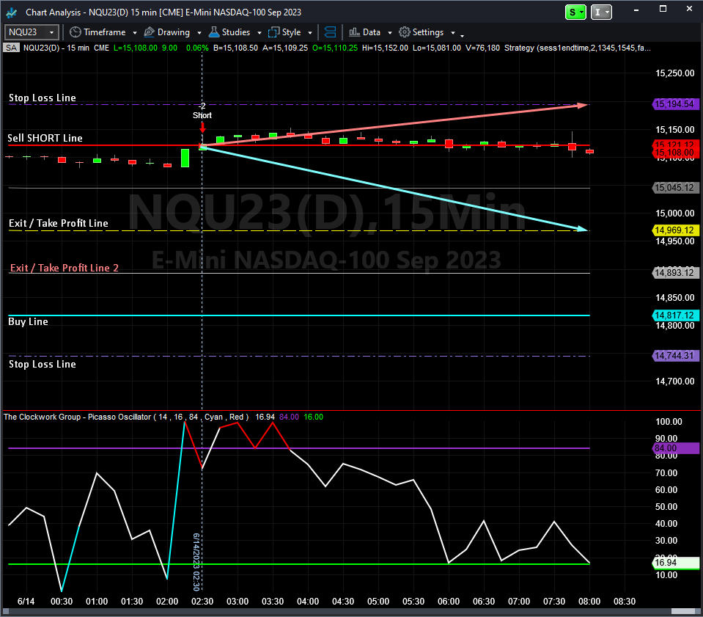This screenshot has width=703, height=617.
Task: Click the Style dashed-box icon
Action: [x=273, y=32]
